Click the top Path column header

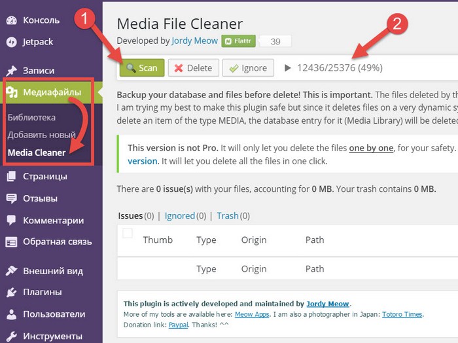point(315,240)
